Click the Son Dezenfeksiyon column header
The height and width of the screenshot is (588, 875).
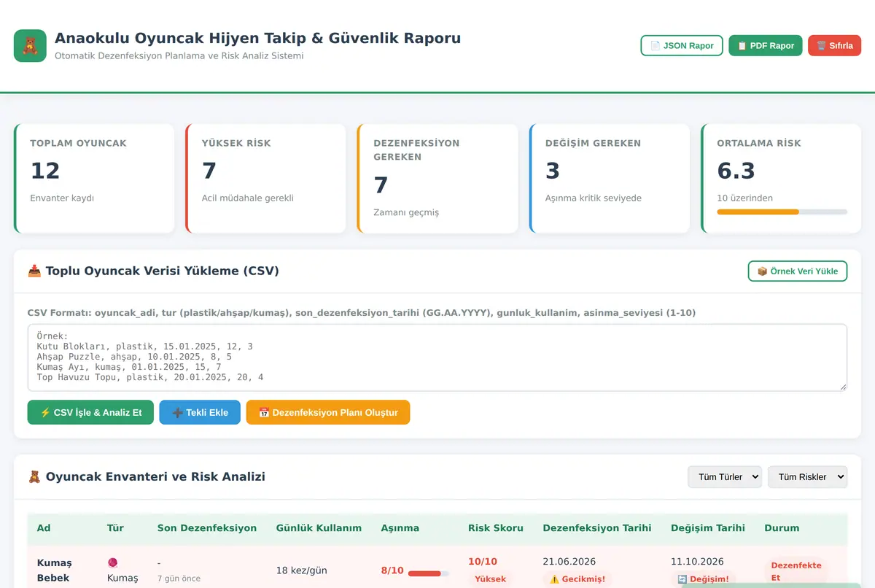[x=207, y=527]
